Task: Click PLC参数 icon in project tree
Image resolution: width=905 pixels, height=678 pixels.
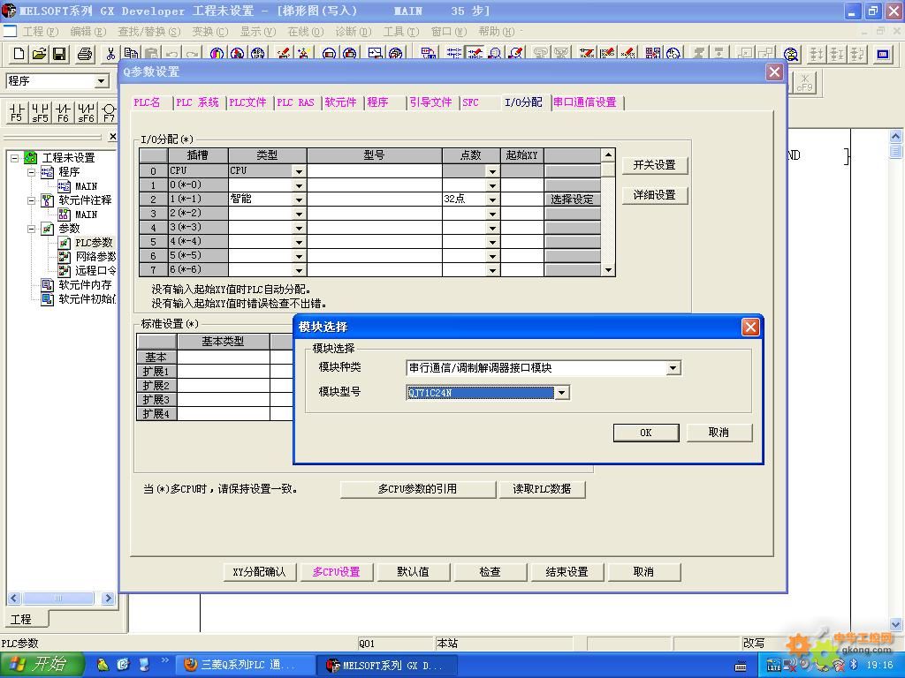Action: [65, 243]
